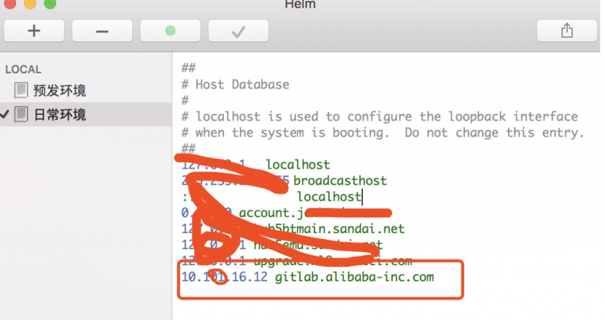Screen dimensions: 605x320
Task: Click the '# Host Database' comment line
Action: pos(235,84)
